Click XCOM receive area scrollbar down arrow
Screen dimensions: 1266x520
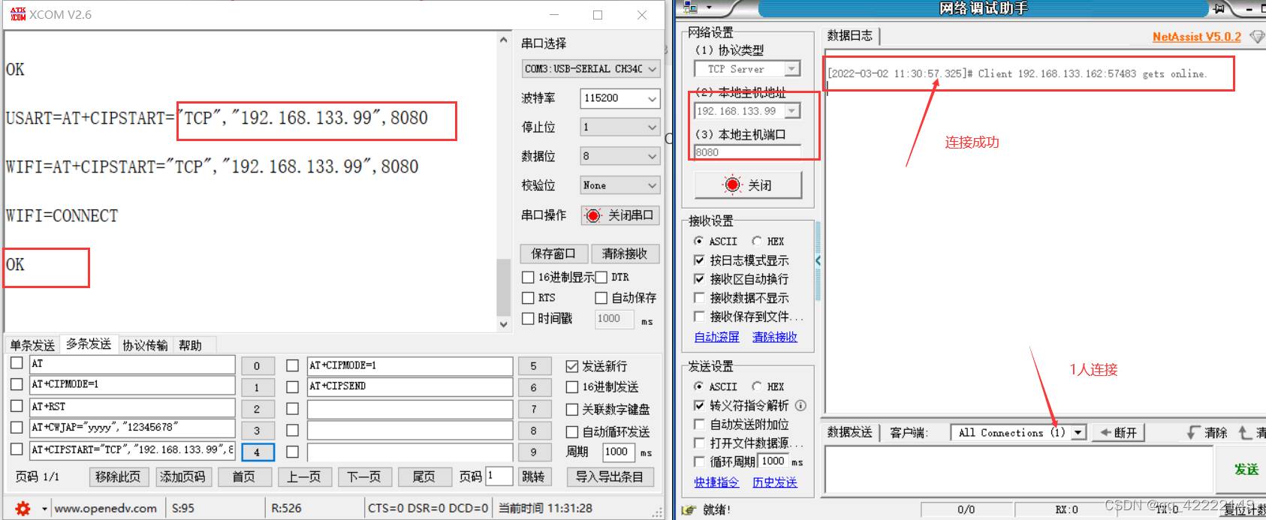click(x=503, y=324)
